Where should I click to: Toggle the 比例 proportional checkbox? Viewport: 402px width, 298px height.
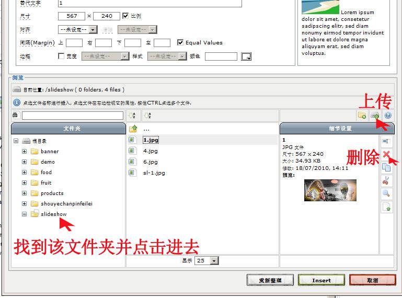(125, 16)
